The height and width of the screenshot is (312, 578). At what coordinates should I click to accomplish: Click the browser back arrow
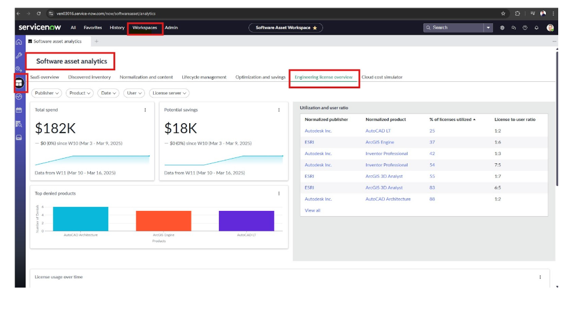(x=19, y=13)
